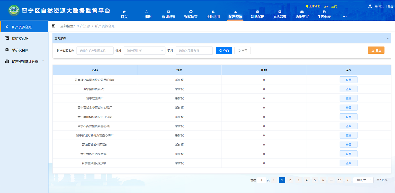Click the layers icon above 耕地保护
This screenshot has width=395, height=193.
pyautogui.click(x=257, y=12)
